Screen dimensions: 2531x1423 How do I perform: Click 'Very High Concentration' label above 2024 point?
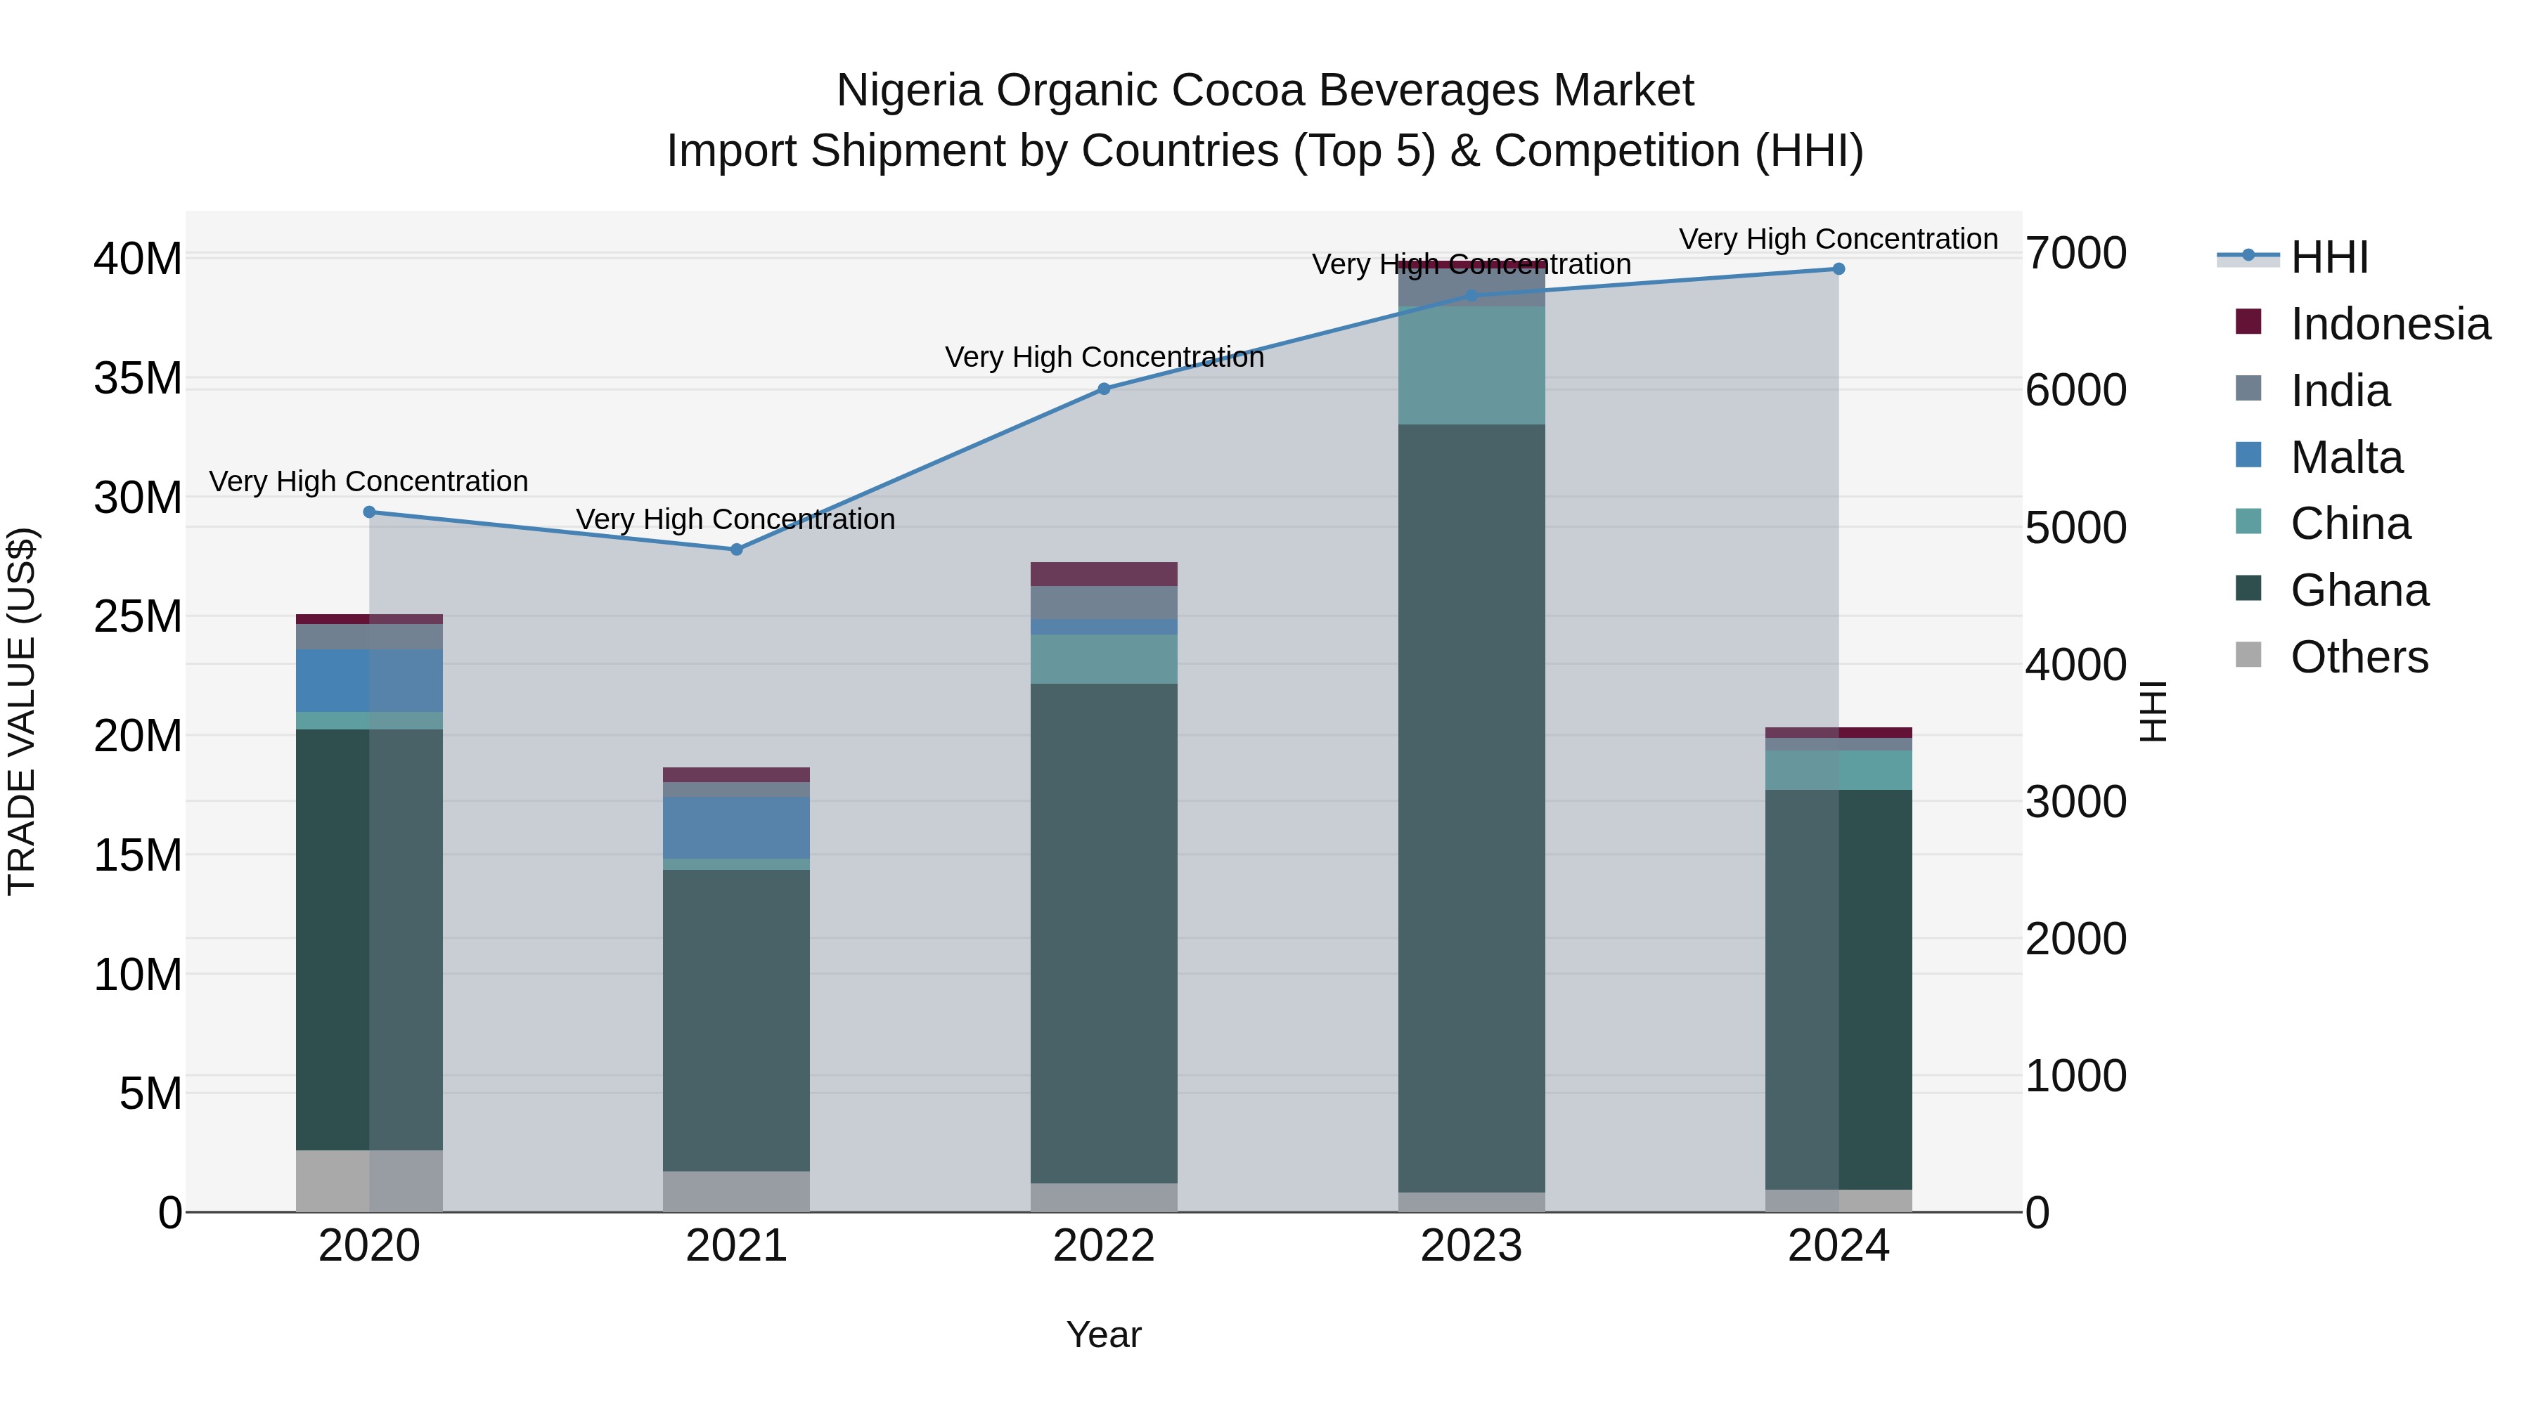[x=1838, y=239]
